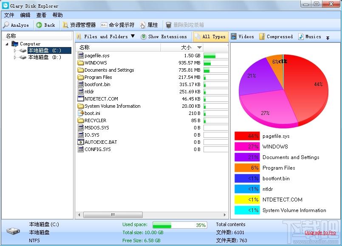This screenshot has height=246, width=342.
Task: Open the 命令提示符 command prompt icon
Action: pos(104,25)
